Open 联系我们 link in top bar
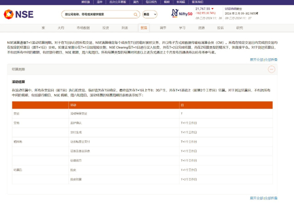The height and width of the screenshot is (203, 294). pyautogui.click(x=197, y=2)
